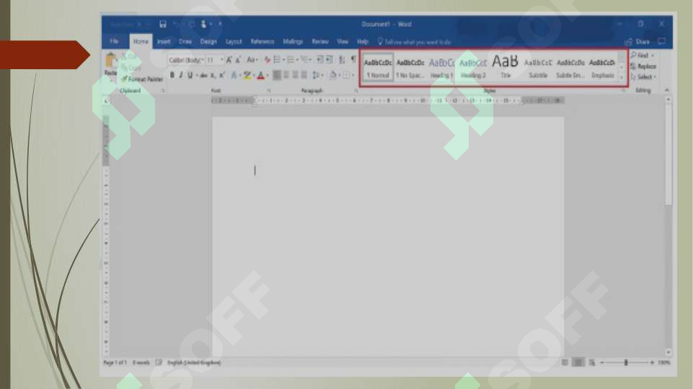The width and height of the screenshot is (693, 389).
Task: Toggle Center paragraph alignment
Action: [x=286, y=75]
